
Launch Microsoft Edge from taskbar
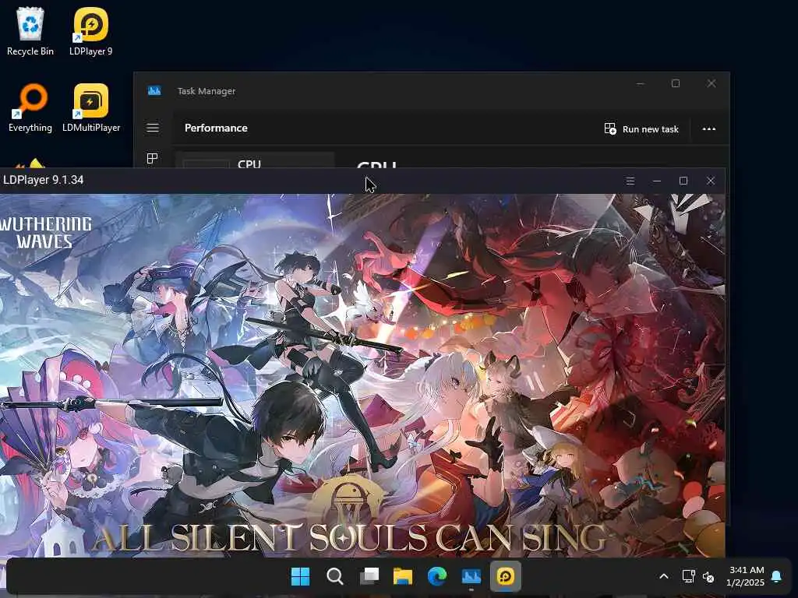436,577
